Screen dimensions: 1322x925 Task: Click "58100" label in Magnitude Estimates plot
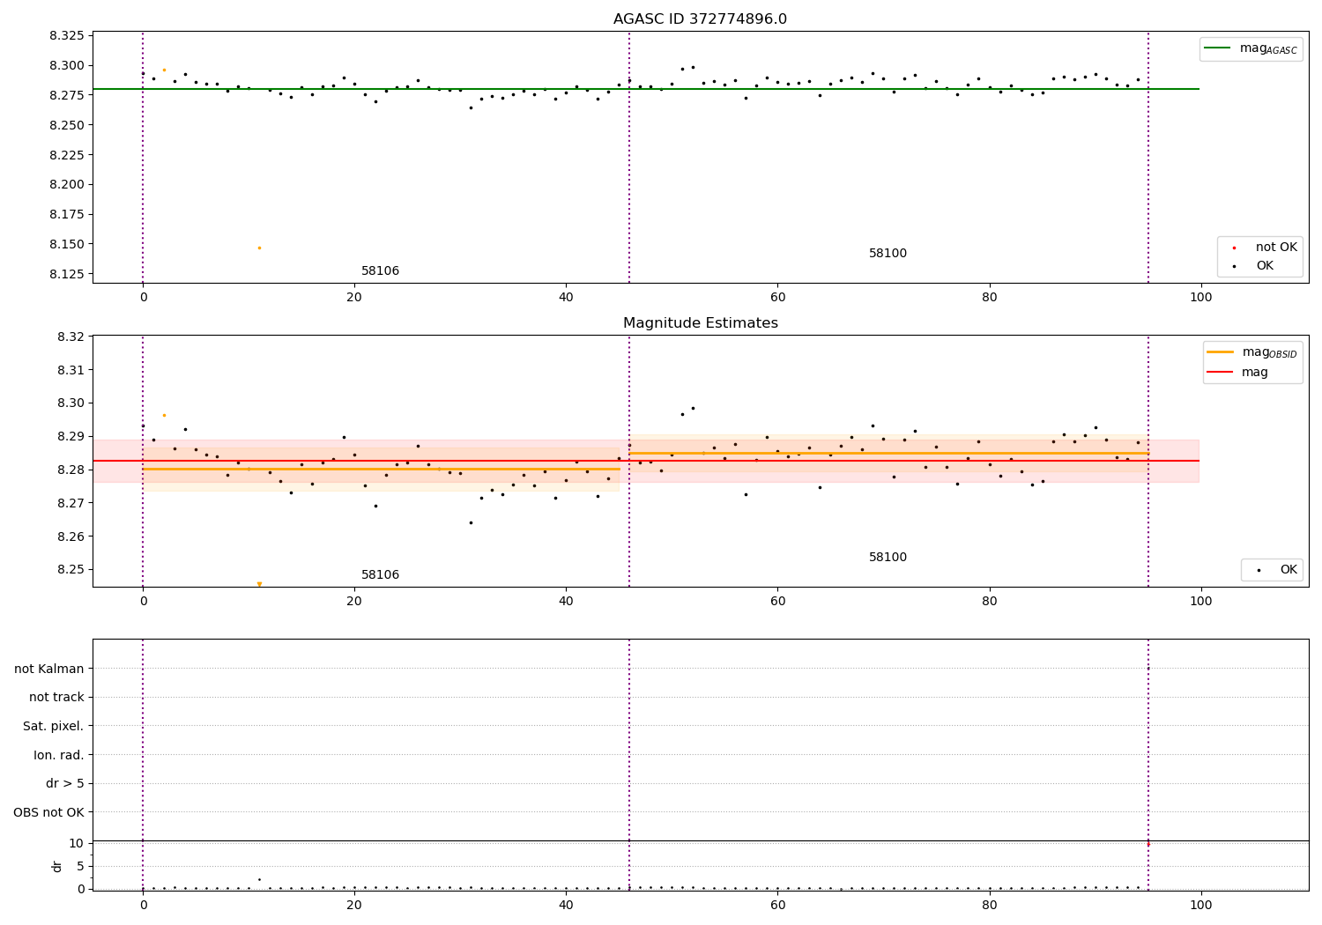tap(888, 558)
